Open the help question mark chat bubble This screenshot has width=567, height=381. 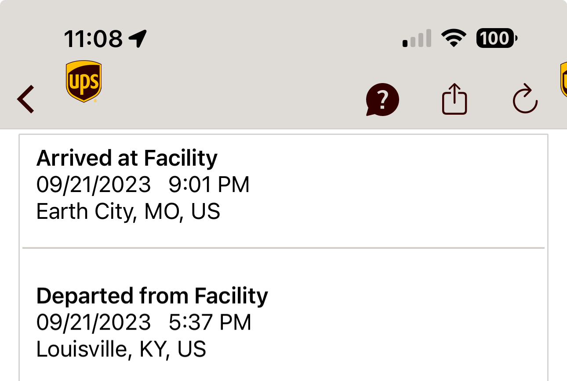click(x=382, y=100)
